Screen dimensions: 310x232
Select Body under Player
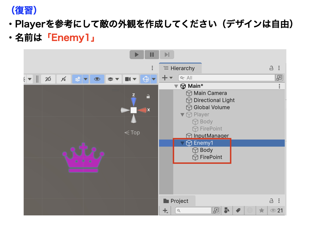[x=206, y=121]
